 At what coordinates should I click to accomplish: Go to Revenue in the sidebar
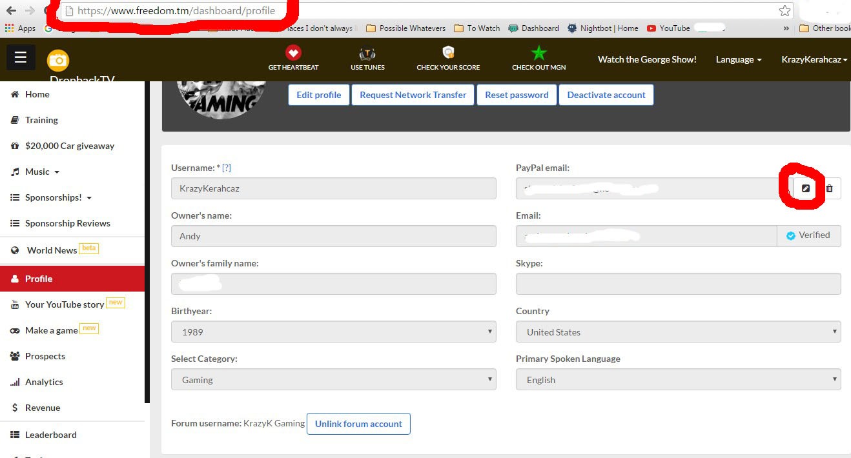pyautogui.click(x=43, y=408)
